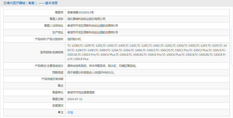This screenshot has width=233, height=118.
Task: Select the value 孝感市市场监督管理局
Action: [x=81, y=92]
